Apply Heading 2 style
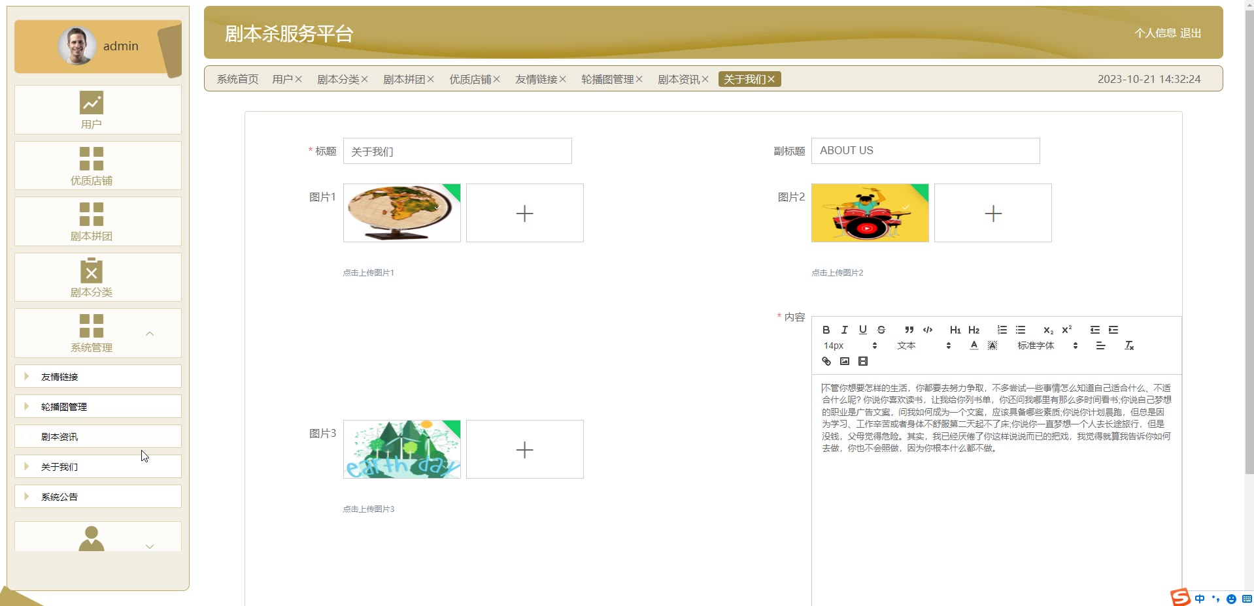Screen dimensions: 1254x606 coord(974,330)
